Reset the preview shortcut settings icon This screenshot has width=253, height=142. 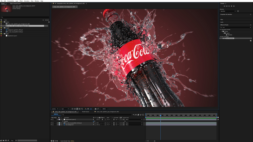[238, 11]
